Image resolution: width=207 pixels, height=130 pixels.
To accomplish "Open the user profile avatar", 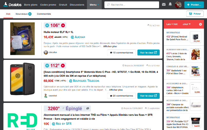I will tap(178, 5).
